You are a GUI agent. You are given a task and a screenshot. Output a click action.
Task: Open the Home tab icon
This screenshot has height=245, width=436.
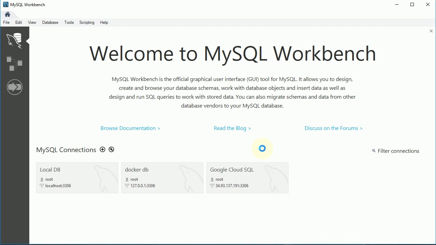(7, 15)
